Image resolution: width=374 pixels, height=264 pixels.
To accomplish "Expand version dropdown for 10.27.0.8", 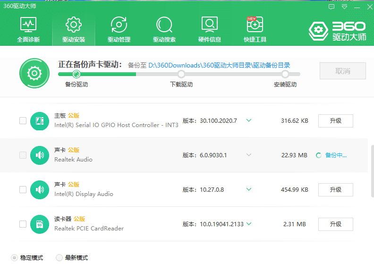I will 249,189.
